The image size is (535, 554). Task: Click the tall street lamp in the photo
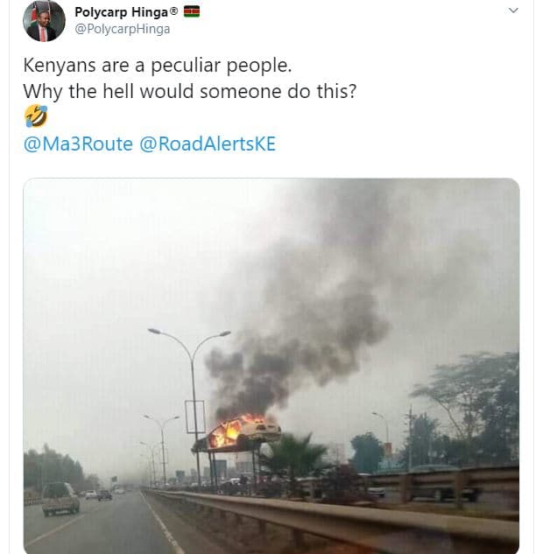click(x=192, y=385)
